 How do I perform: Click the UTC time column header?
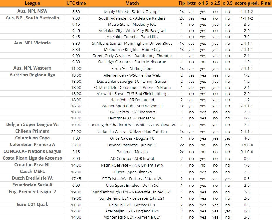(76, 3)
